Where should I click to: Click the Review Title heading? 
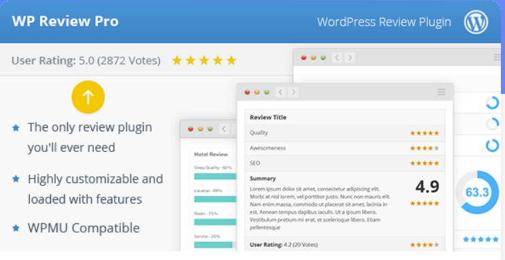click(268, 117)
